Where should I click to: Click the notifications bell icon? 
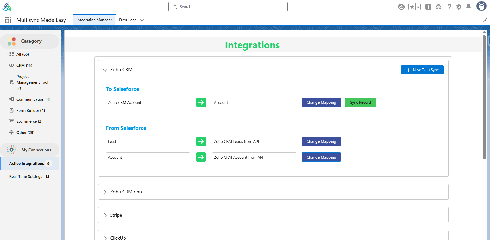tap(468, 7)
